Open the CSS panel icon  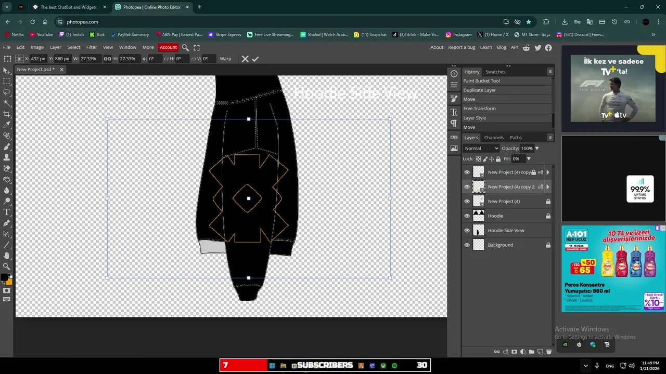454,137
